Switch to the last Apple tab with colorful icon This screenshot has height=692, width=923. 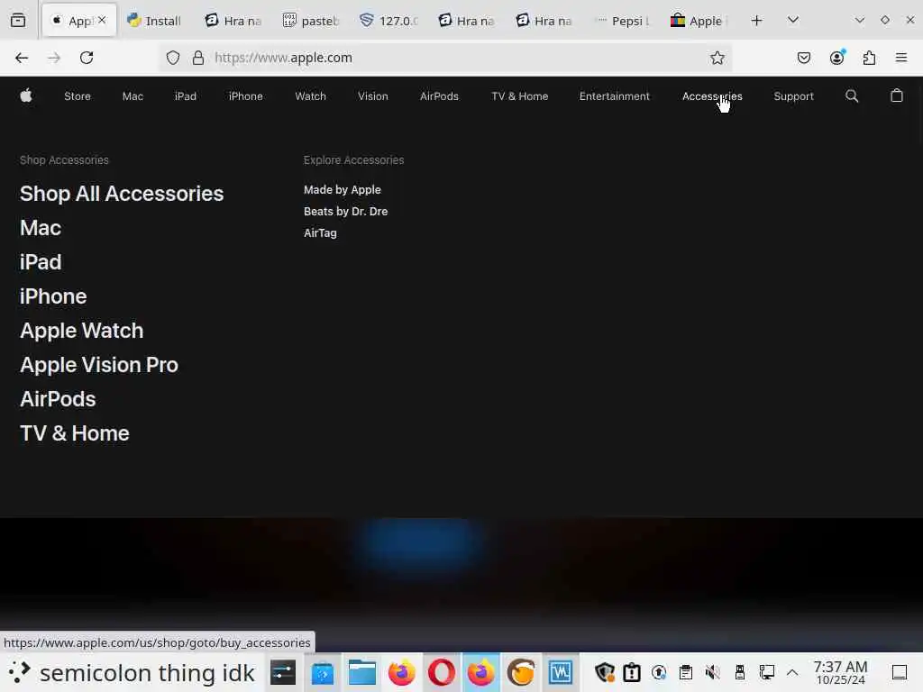[699, 21]
